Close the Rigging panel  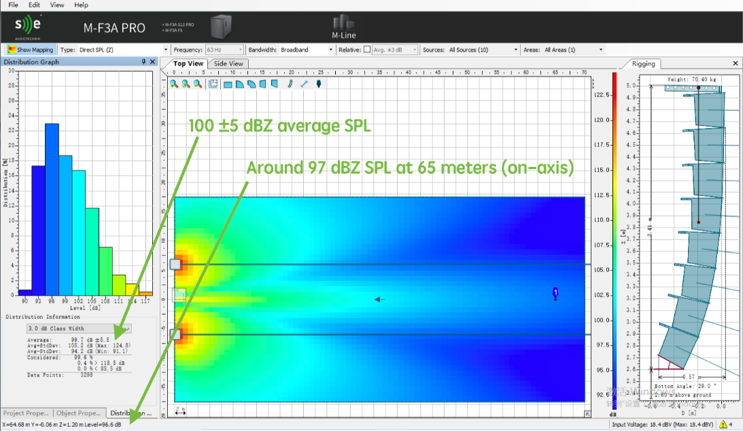[x=735, y=63]
